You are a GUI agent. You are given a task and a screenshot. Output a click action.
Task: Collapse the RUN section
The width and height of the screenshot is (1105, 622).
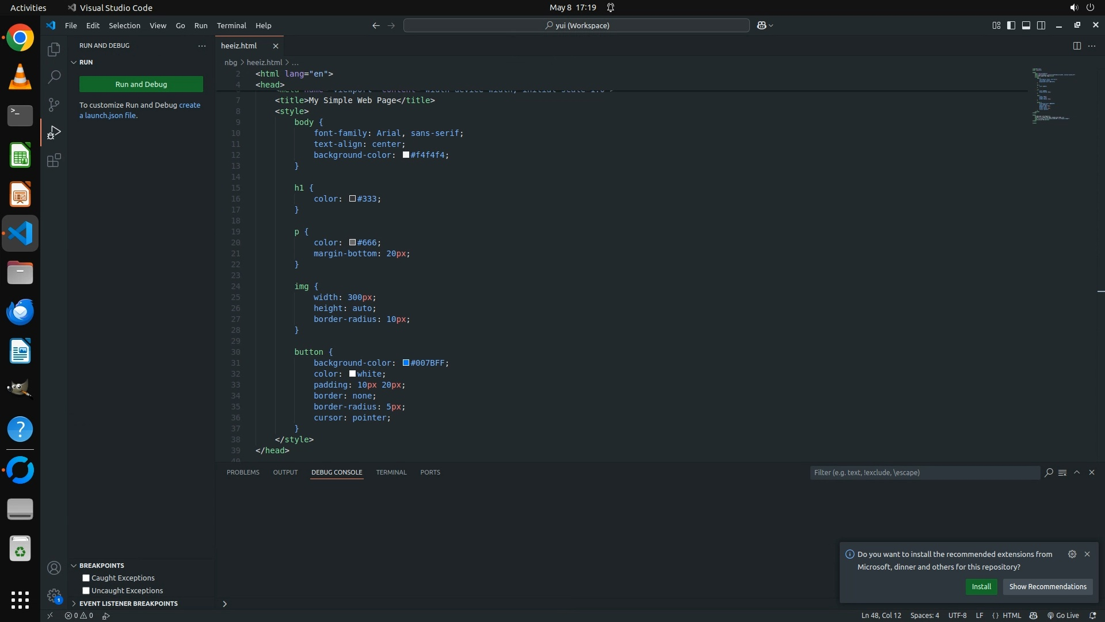(74, 62)
